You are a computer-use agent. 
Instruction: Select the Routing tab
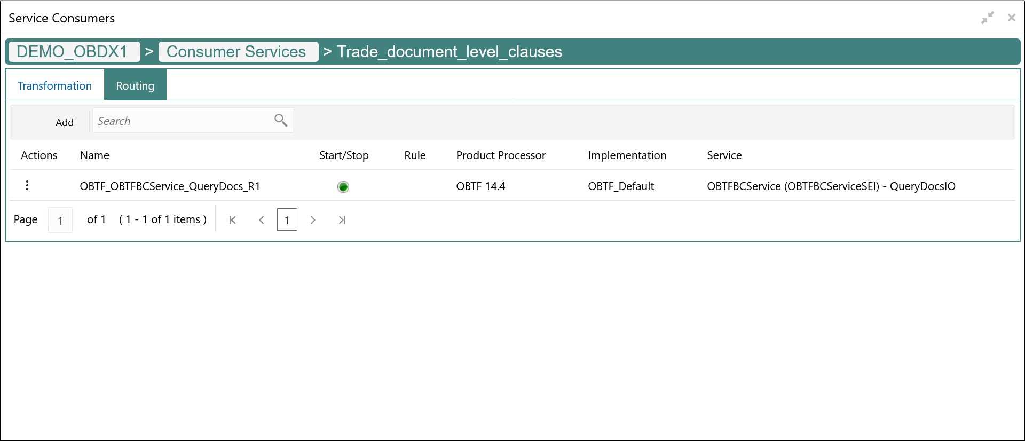click(x=135, y=85)
